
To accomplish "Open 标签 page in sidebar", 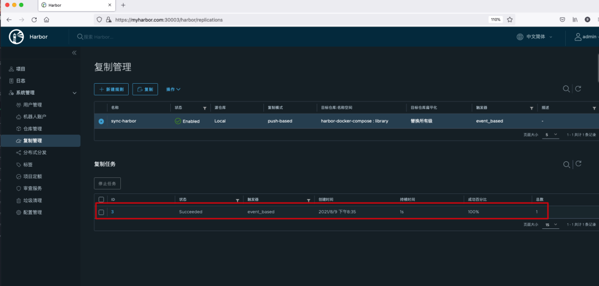I will (28, 165).
